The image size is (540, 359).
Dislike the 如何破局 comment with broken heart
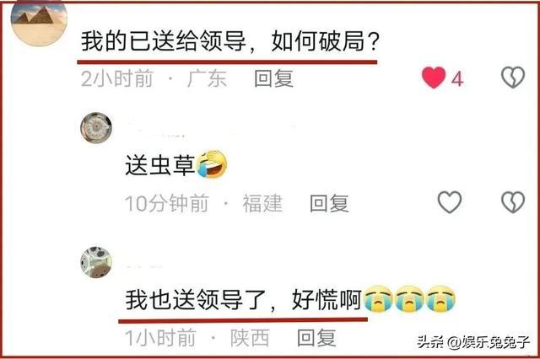coord(513,77)
